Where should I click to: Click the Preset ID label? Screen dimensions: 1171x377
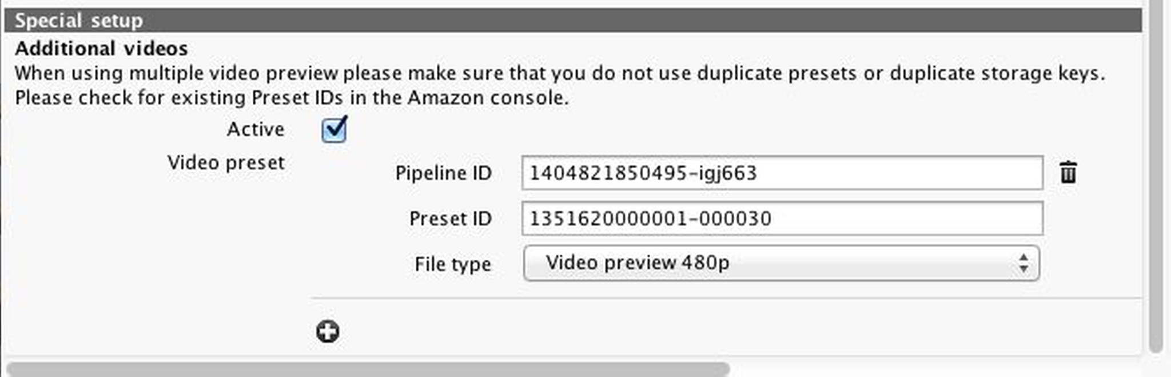click(x=450, y=219)
